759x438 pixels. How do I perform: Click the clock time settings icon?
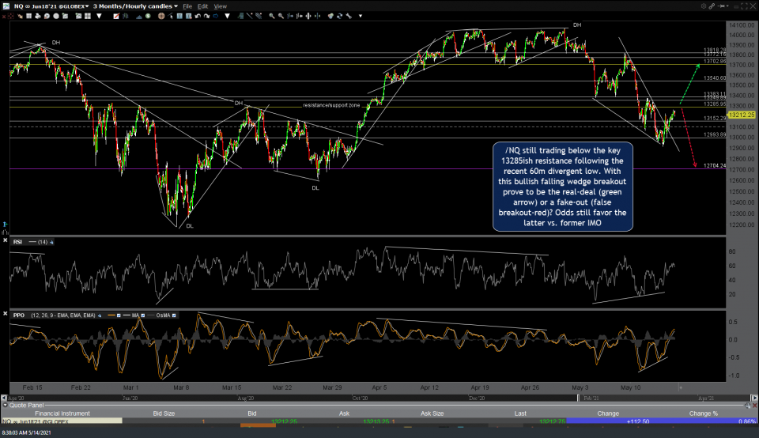coord(47,16)
